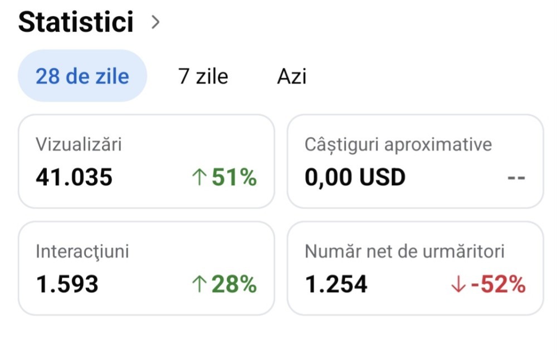557x355 pixels.
Task: Open the Vizualizări card
Action: point(146,161)
